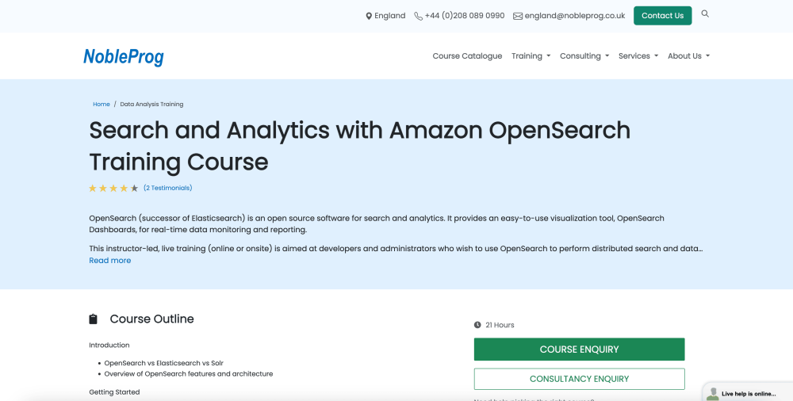Image resolution: width=793 pixels, height=401 pixels.
Task: Open the About Us dropdown menu
Action: pos(688,56)
